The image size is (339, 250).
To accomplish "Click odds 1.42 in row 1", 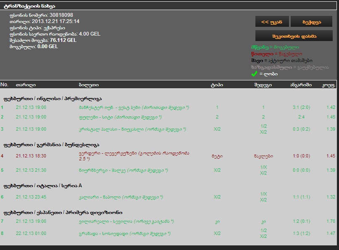I will point(331,107).
